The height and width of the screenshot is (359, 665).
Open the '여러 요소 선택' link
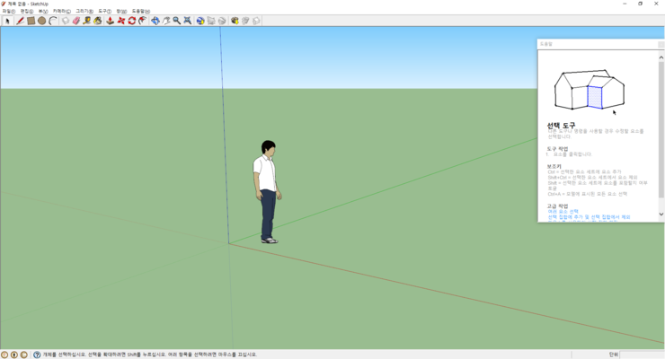click(x=563, y=211)
